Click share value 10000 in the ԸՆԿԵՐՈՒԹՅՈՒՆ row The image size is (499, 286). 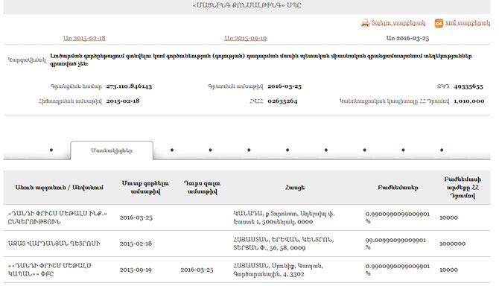448,217
